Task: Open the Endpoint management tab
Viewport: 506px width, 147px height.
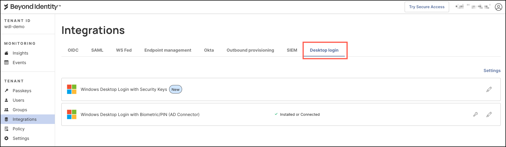Action: click(x=168, y=50)
